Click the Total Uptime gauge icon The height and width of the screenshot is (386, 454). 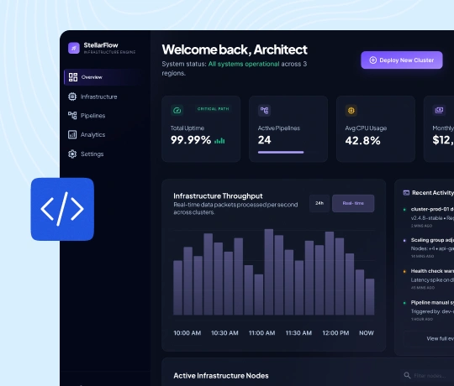click(x=177, y=111)
